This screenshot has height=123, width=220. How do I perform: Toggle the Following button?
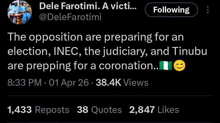(171, 10)
